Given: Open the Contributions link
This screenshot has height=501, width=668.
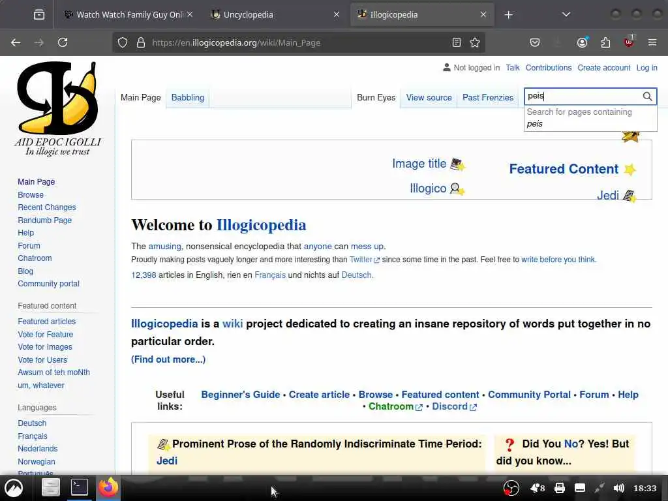Looking at the screenshot, I should 548,68.
